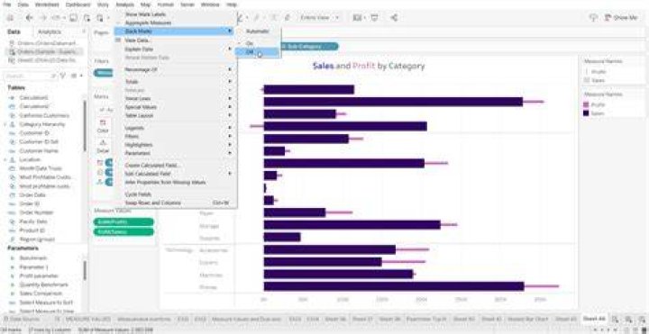Expand the Legends submenu

[x=175, y=128]
